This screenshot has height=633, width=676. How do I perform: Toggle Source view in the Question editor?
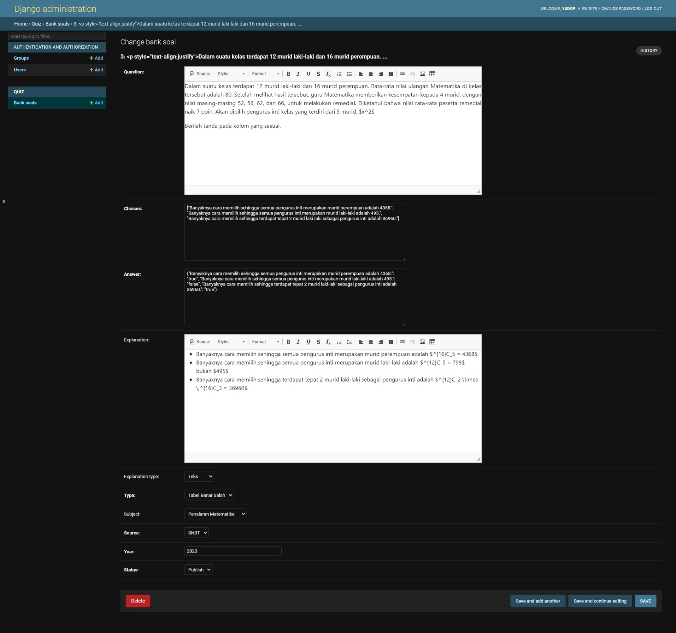(x=200, y=74)
